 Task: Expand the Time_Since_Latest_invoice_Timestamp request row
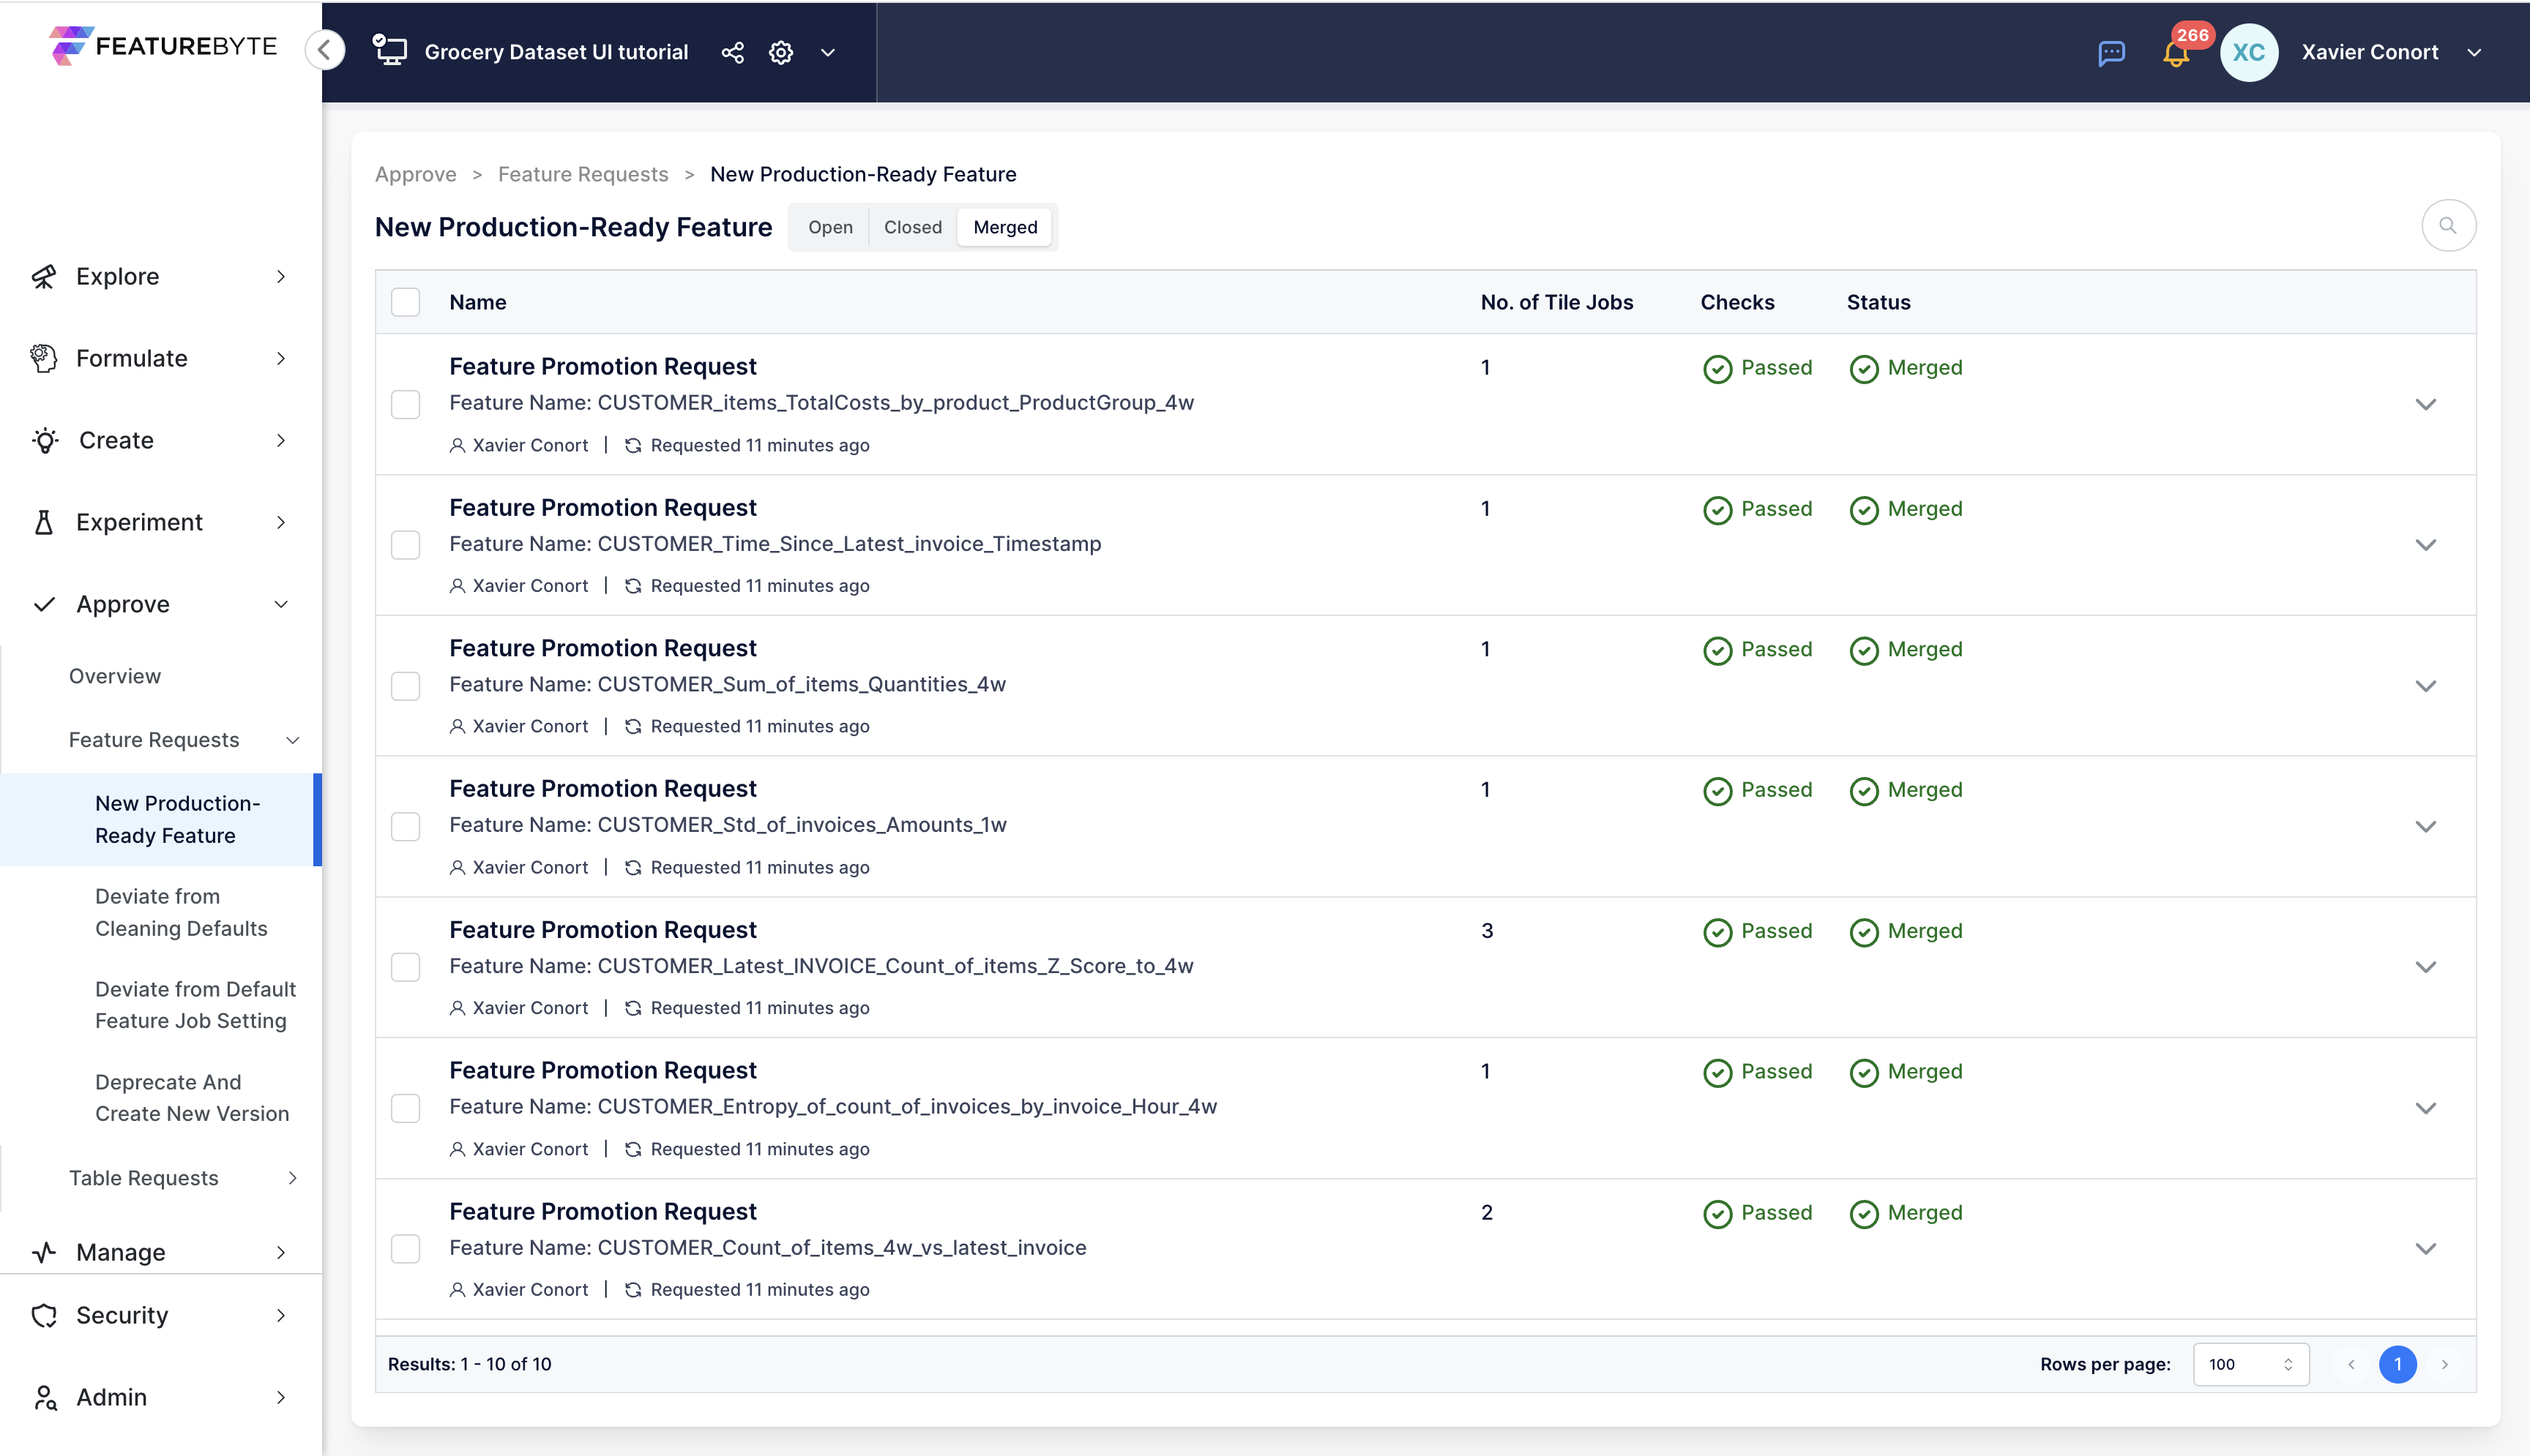(x=2425, y=545)
